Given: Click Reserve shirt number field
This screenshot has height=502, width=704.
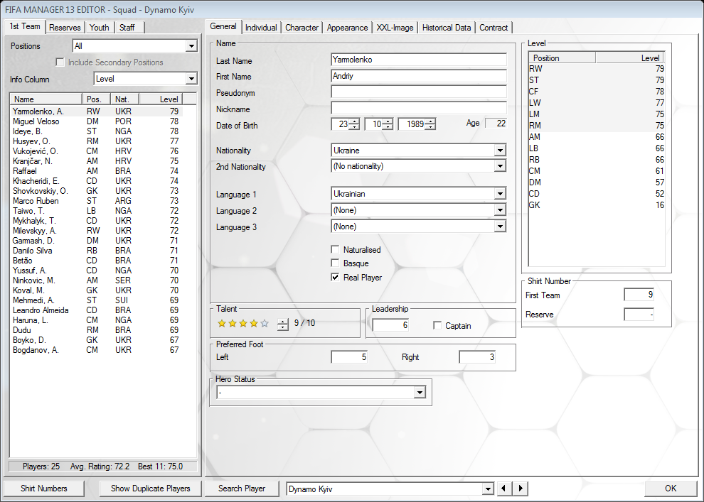Looking at the screenshot, I should 639,315.
